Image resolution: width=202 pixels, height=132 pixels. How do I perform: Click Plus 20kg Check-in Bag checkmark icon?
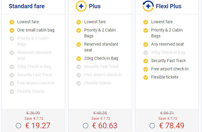coord(79,58)
